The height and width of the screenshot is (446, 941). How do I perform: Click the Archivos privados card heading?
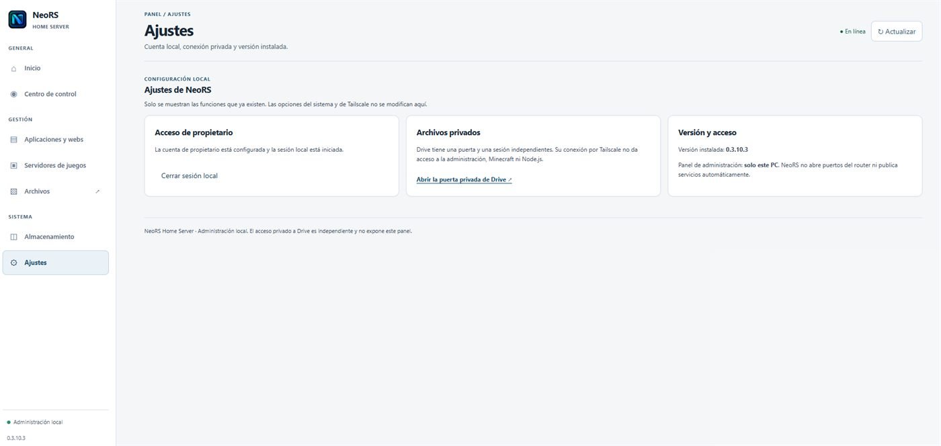point(448,133)
